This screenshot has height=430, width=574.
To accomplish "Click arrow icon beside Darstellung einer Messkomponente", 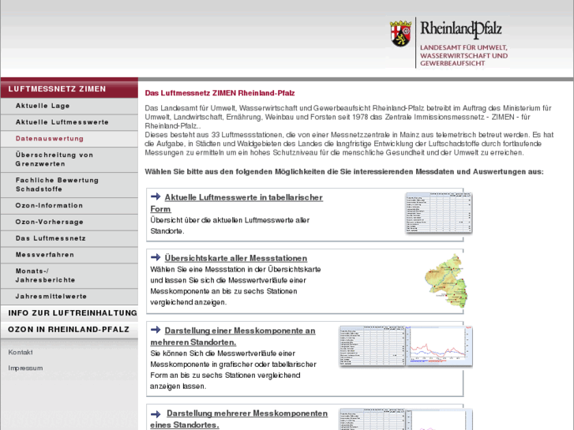I will click(156, 330).
